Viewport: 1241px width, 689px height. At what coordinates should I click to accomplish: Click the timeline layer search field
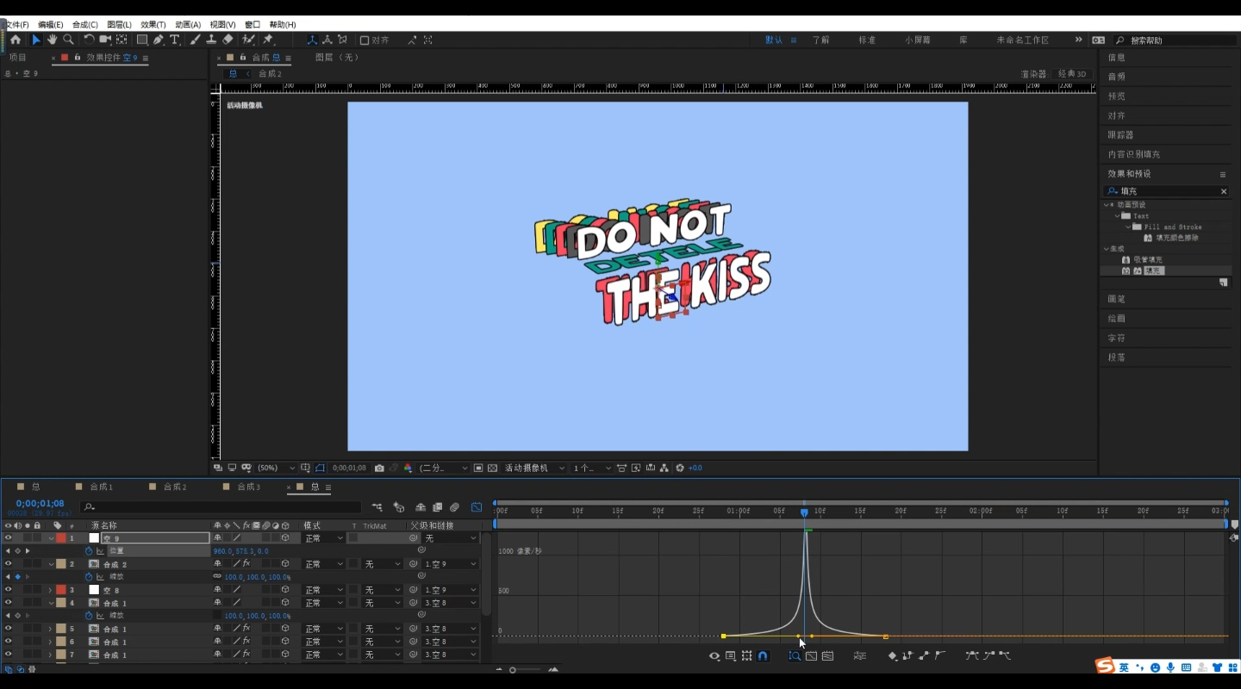click(221, 507)
